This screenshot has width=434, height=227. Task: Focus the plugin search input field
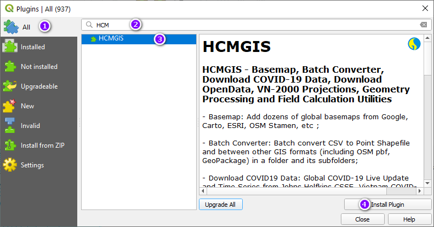[x=256, y=25]
